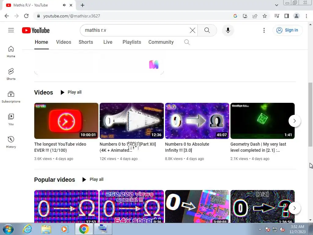Search within the channel magnifier

(187, 42)
